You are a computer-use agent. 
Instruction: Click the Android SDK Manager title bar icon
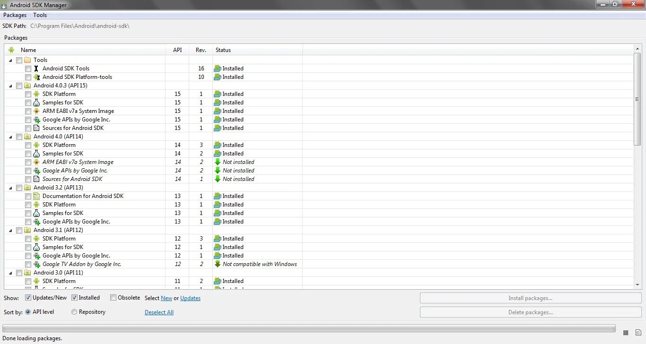point(4,5)
